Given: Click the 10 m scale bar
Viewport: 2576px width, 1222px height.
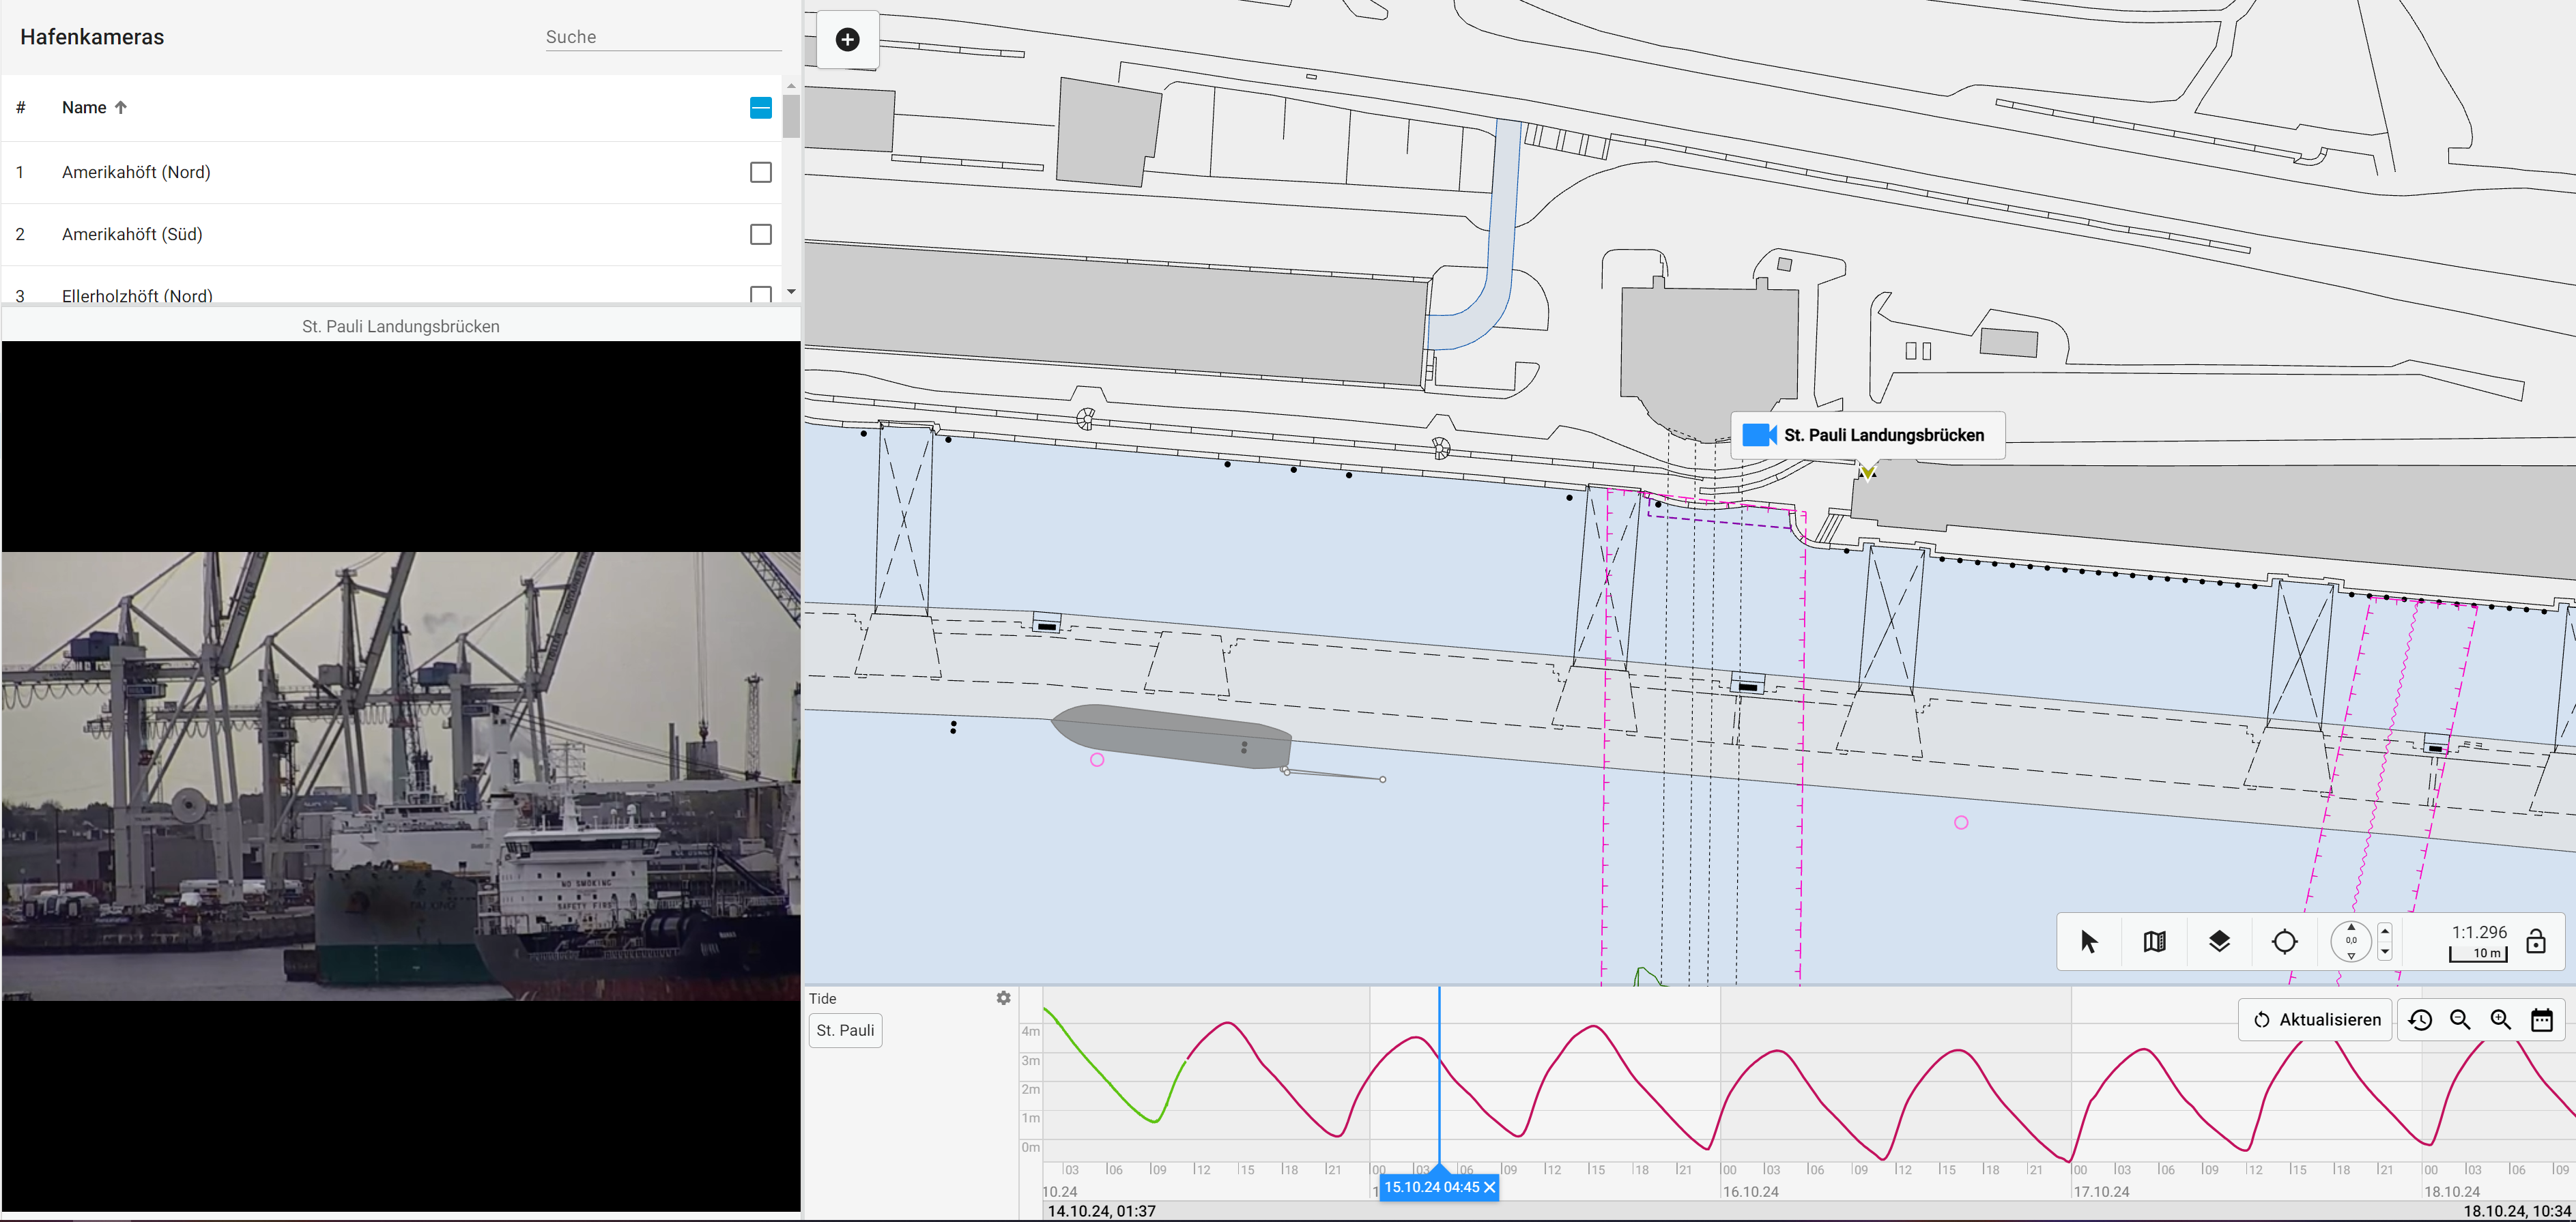Looking at the screenshot, I should click(x=2478, y=954).
